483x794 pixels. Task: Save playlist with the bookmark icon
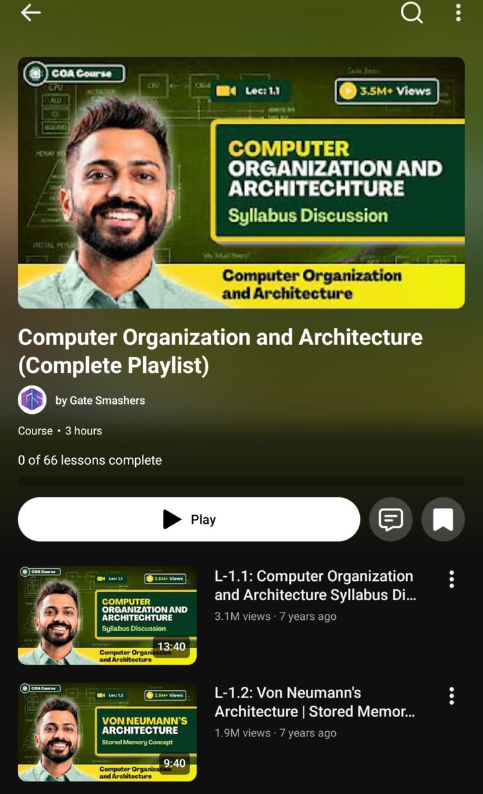pyautogui.click(x=443, y=519)
